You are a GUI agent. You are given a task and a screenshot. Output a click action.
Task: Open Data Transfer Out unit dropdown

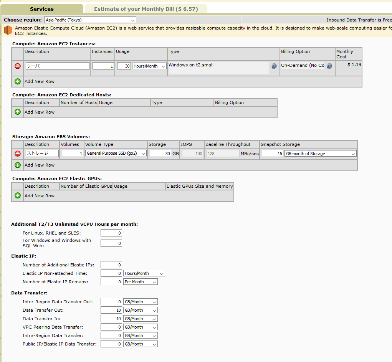coord(141,310)
